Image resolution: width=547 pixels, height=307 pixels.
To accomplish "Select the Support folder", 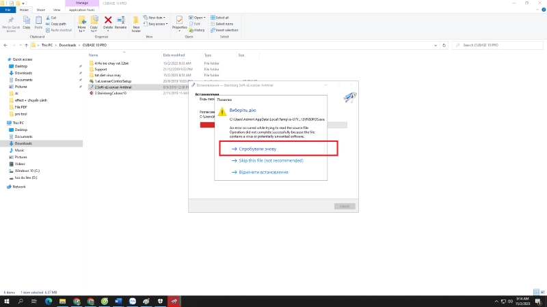I will pos(101,70).
